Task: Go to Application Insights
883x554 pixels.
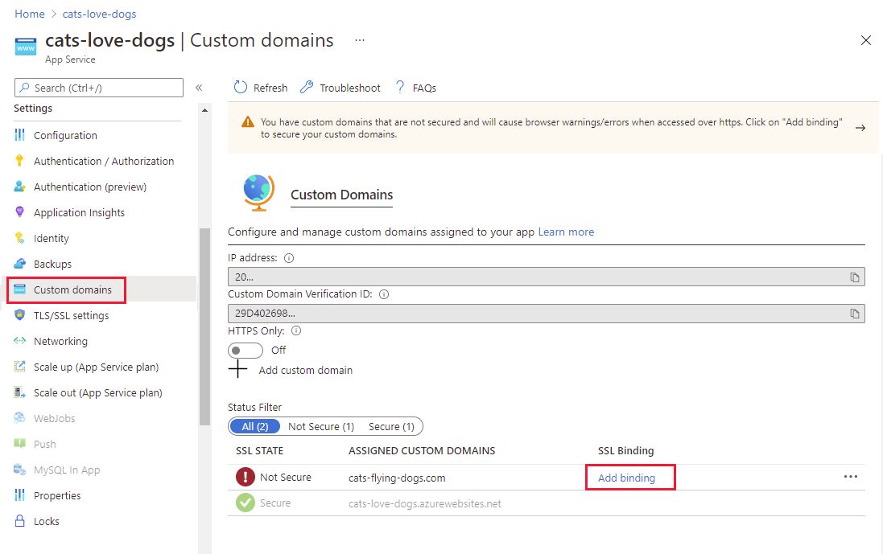Action: click(x=79, y=212)
